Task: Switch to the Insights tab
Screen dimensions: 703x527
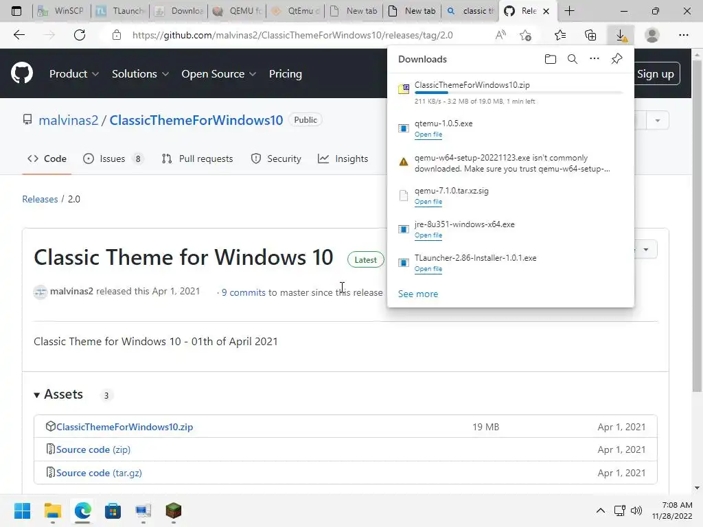Action: pyautogui.click(x=343, y=159)
